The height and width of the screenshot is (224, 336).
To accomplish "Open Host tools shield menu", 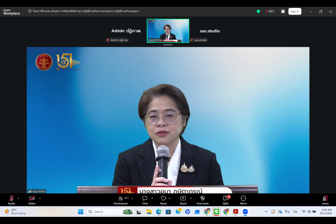I will pyautogui.click(x=202, y=199).
